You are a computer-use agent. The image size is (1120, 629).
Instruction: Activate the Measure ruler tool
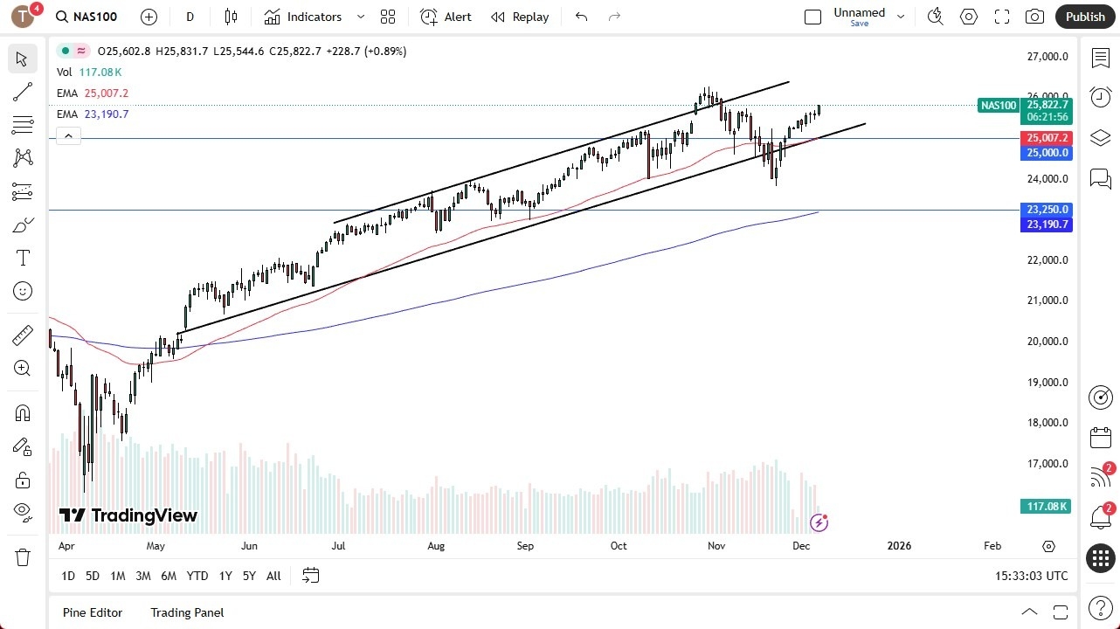(x=22, y=335)
